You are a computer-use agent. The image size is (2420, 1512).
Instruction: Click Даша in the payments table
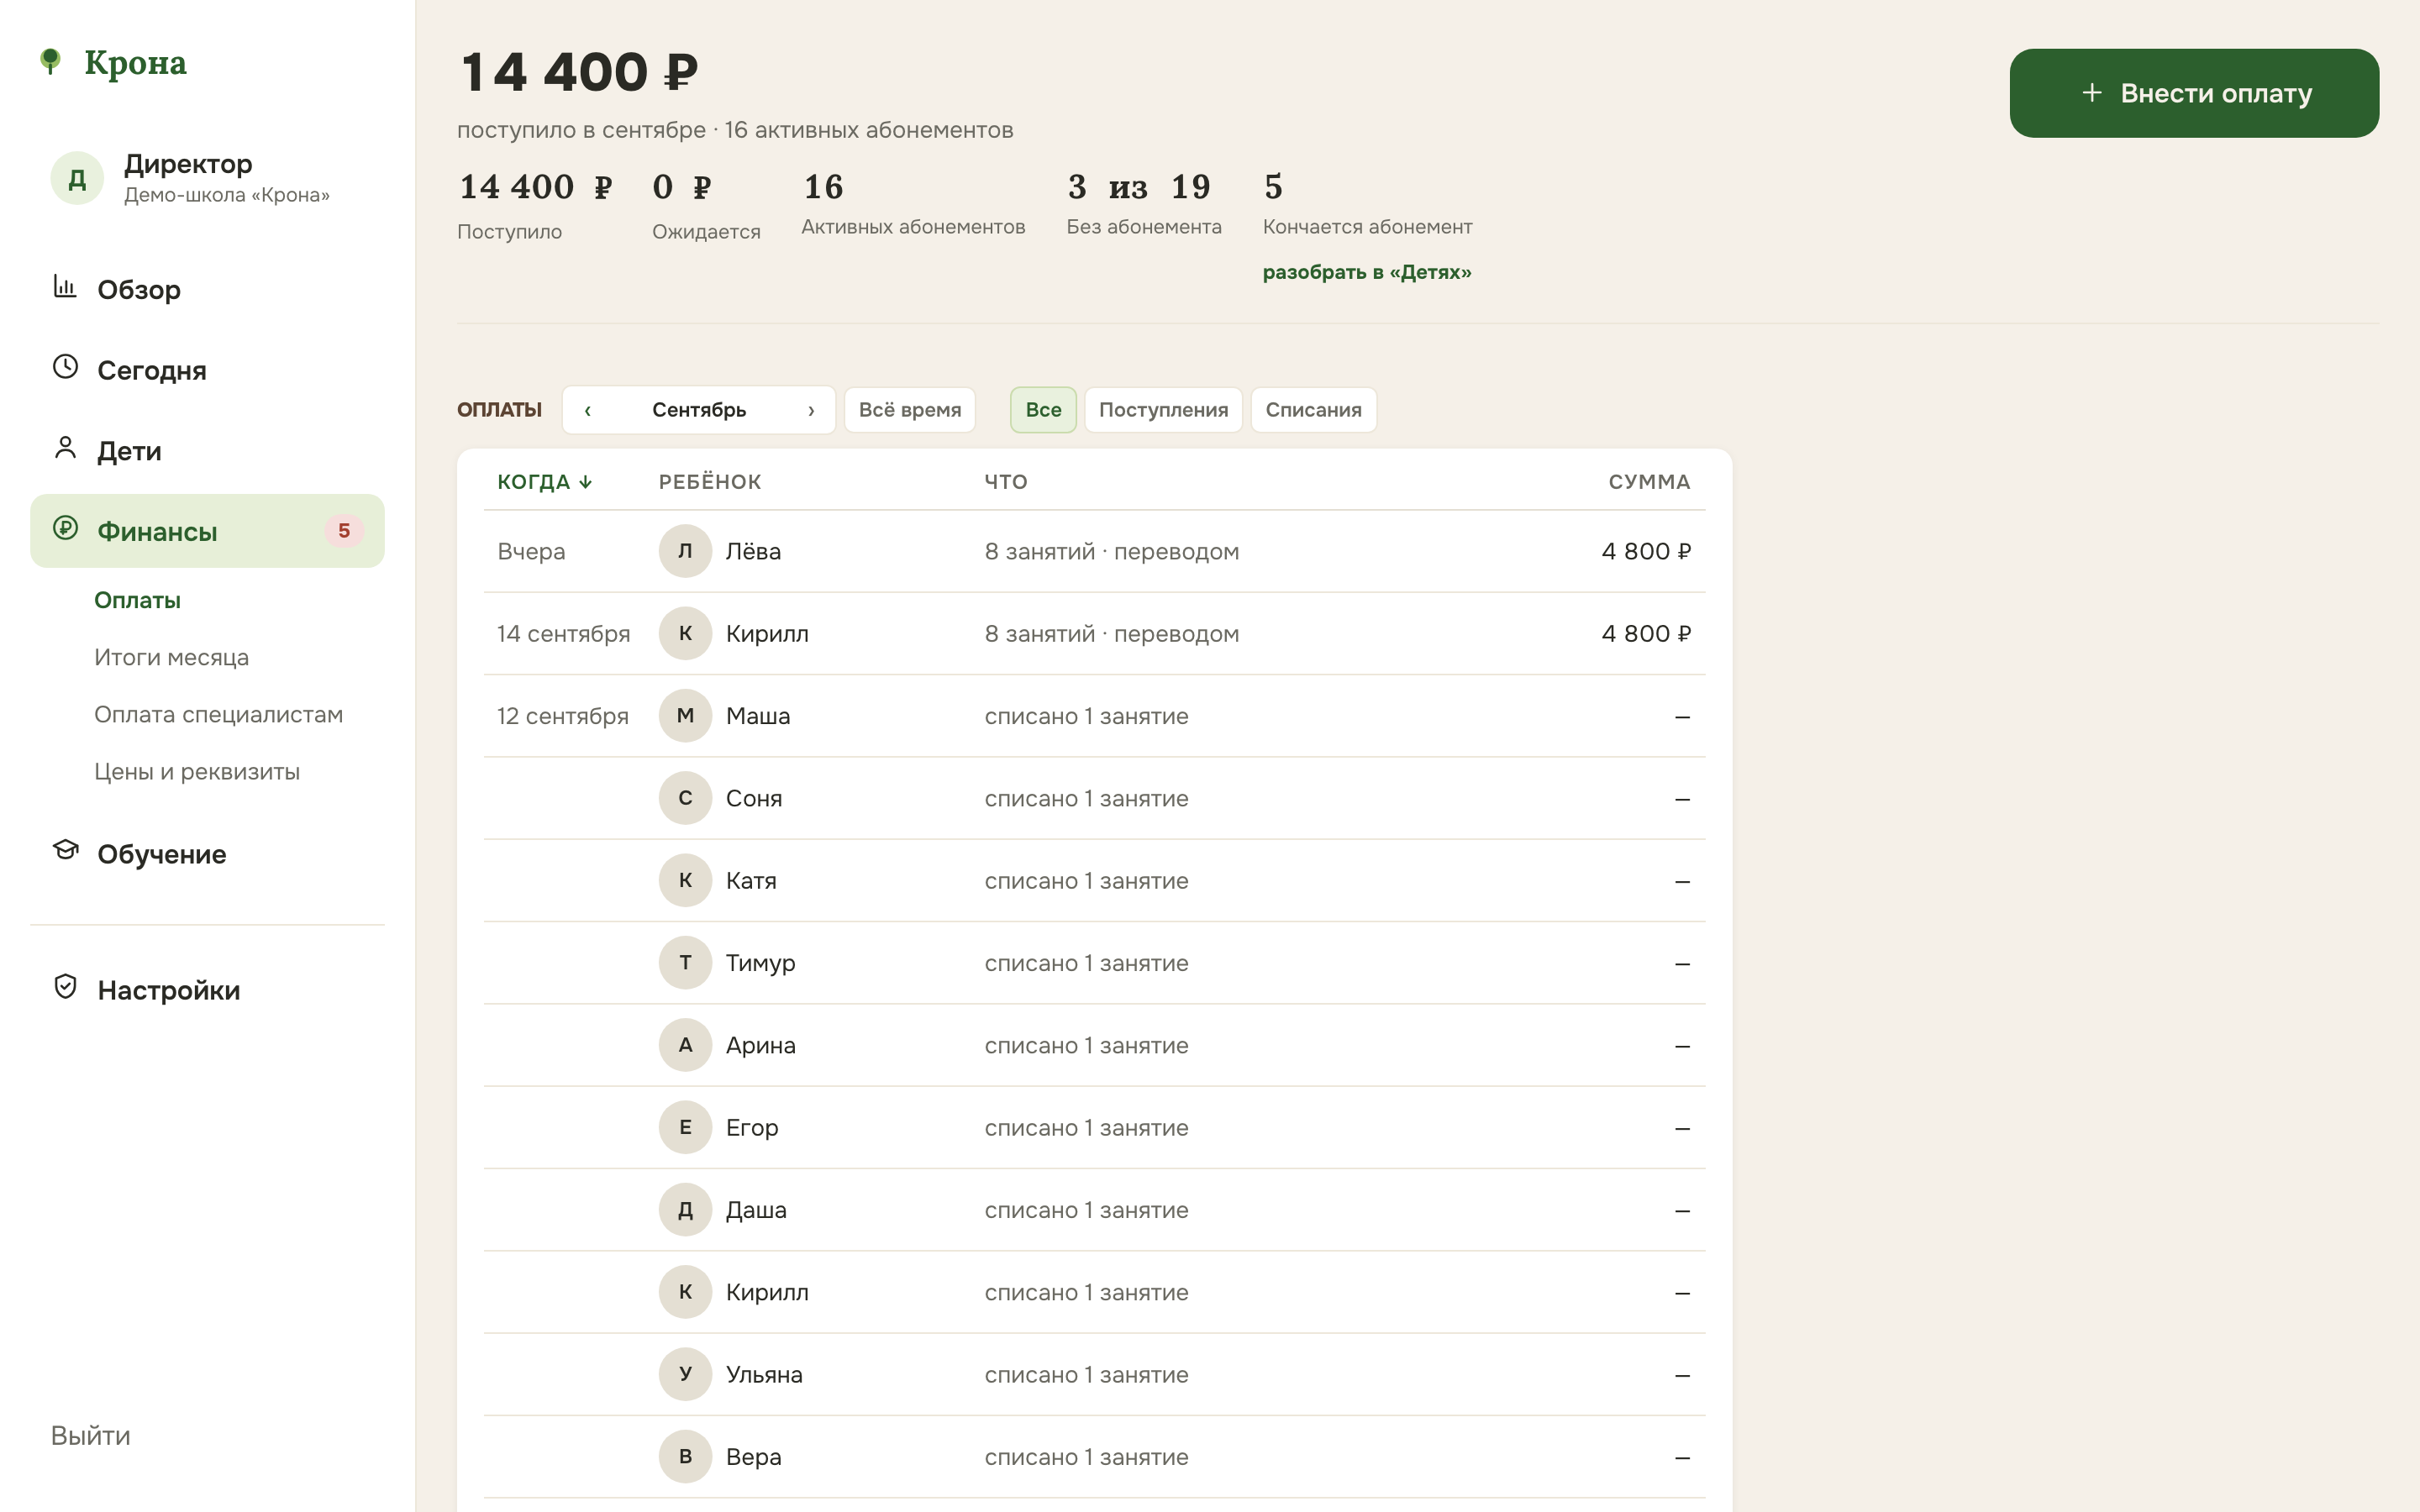756,1210
